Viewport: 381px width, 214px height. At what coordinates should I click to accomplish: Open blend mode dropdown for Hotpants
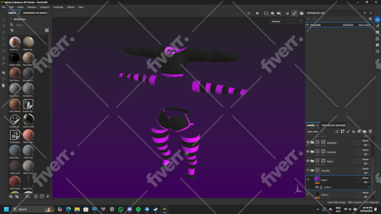tap(366, 141)
